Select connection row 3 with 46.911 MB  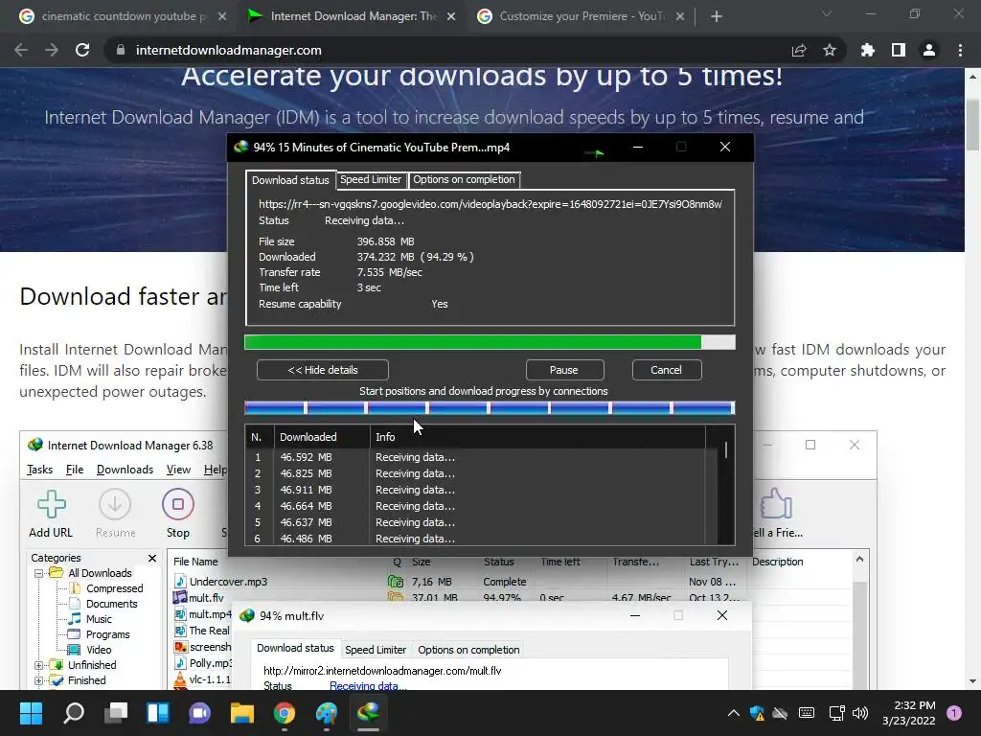pos(475,490)
